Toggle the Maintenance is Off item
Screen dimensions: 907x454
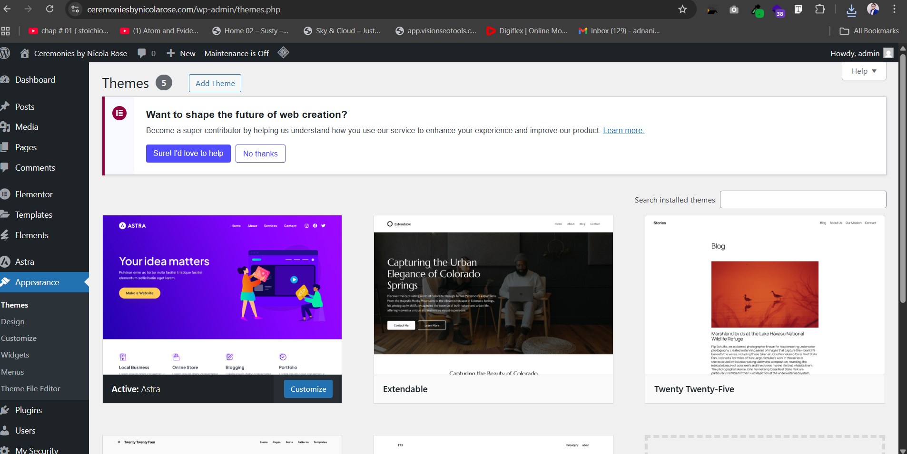(x=237, y=53)
